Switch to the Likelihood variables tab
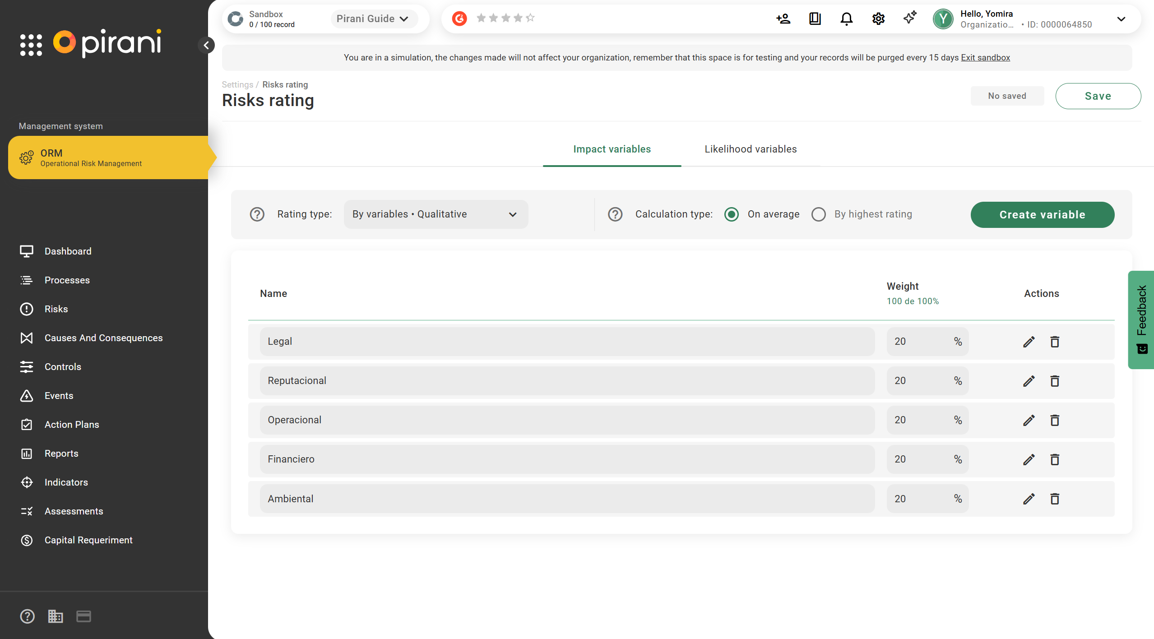 click(751, 149)
